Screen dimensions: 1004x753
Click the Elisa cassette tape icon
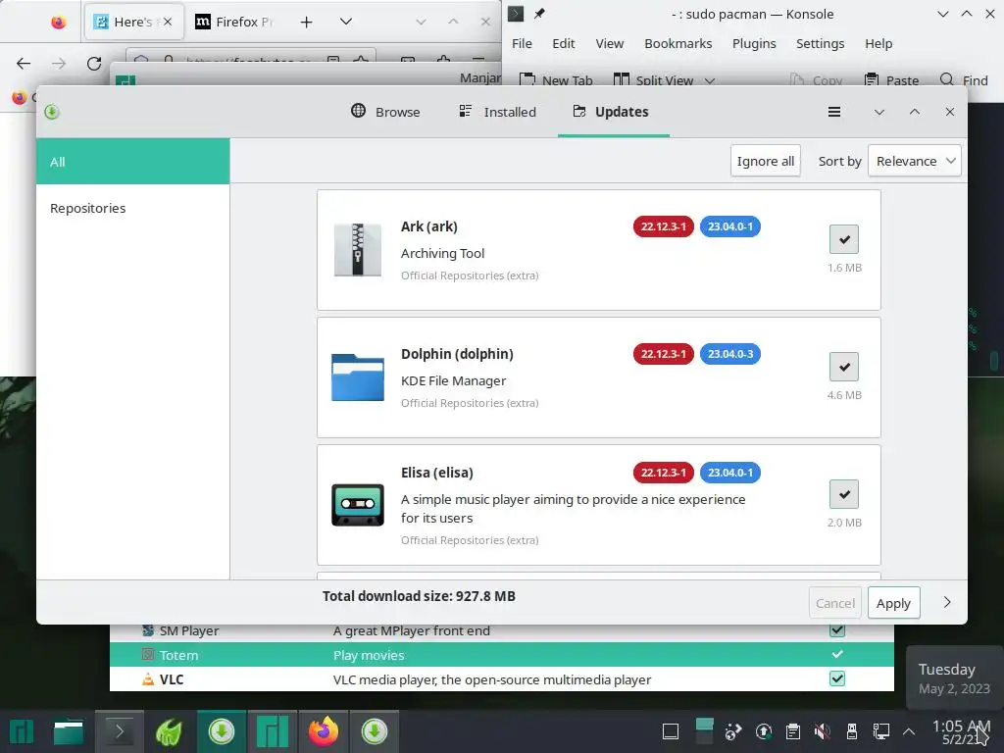click(357, 505)
